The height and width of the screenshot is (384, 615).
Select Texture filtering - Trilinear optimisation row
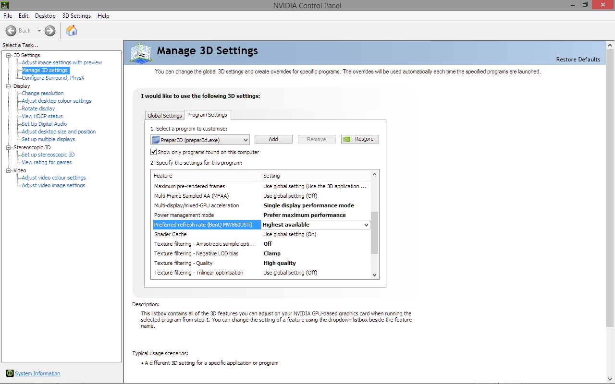point(261,273)
